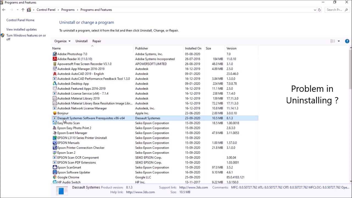Click the Adobe Reader XI red icon
Viewport: 352px width, 198px height.
pyautogui.click(x=55, y=59)
